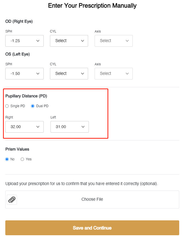Open the OS left eye SPH dropdown

[24, 74]
